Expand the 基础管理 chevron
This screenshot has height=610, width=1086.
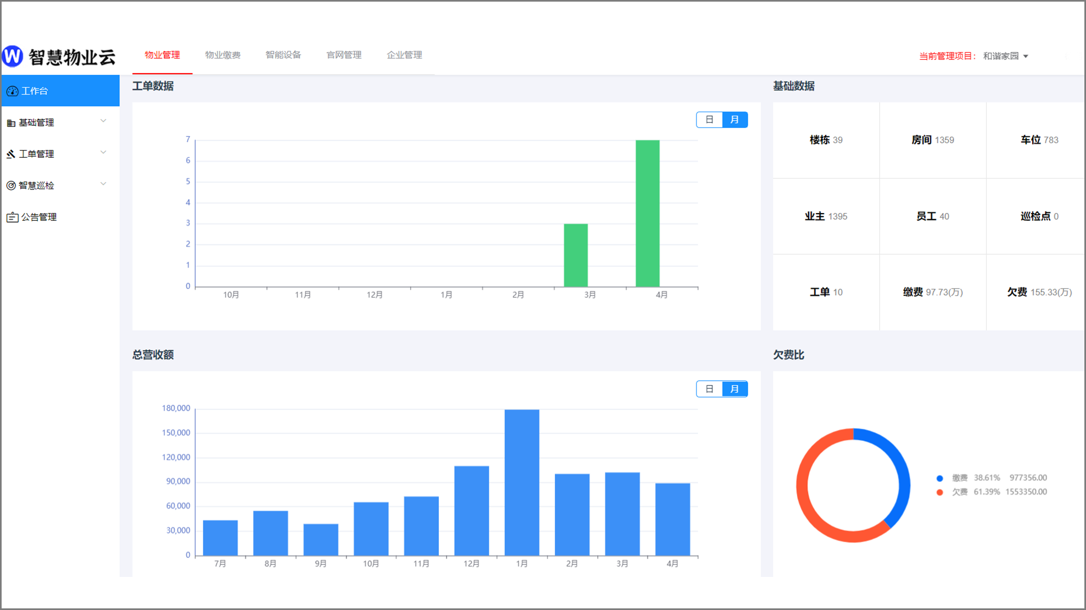click(x=103, y=121)
